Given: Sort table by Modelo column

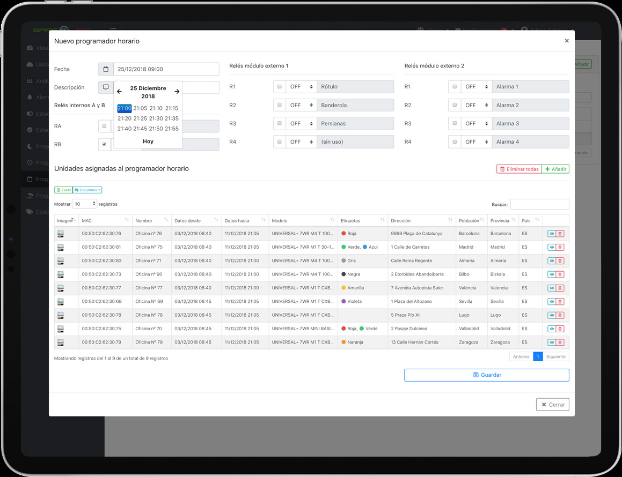Looking at the screenshot, I should click(303, 221).
